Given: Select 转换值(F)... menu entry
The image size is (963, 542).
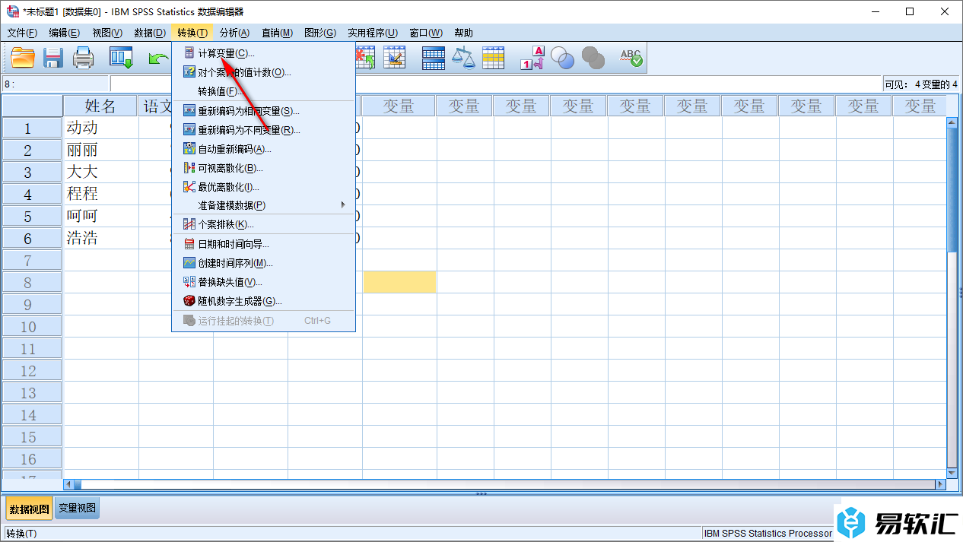Looking at the screenshot, I should 263,91.
